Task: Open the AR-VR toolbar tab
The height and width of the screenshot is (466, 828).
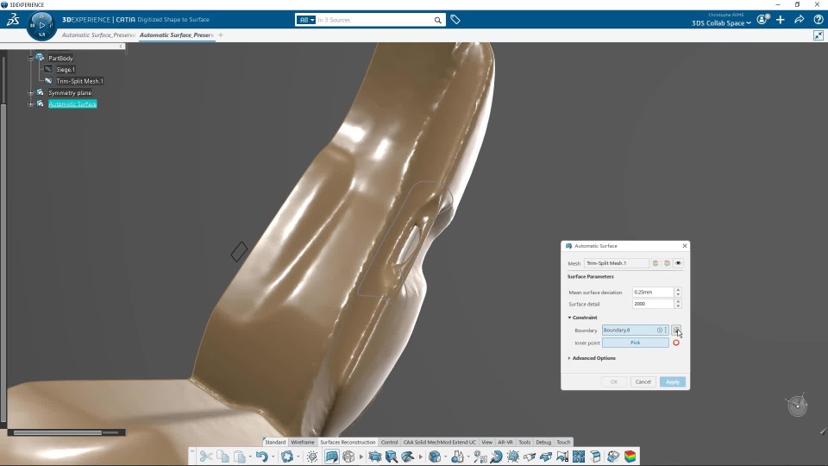Action: point(505,442)
